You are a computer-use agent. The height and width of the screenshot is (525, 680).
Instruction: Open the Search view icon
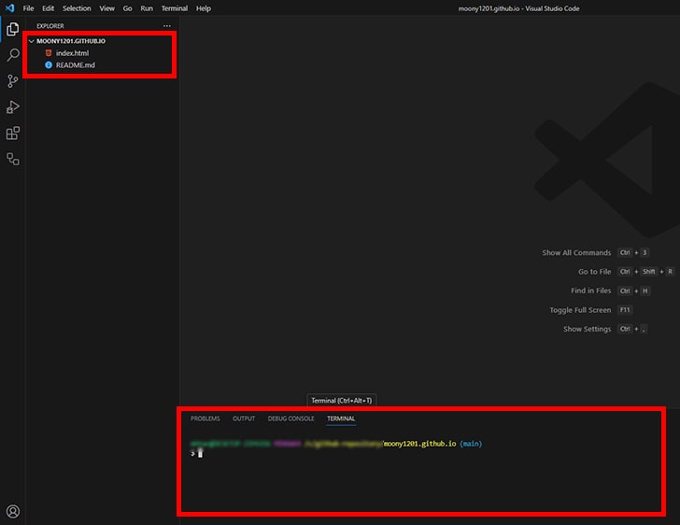13,55
